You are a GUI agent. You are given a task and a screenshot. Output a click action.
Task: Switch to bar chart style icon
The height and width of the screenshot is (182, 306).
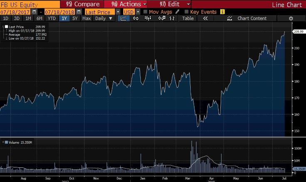148,18
